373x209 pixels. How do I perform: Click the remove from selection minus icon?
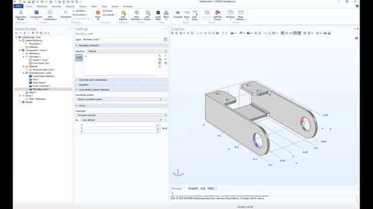click(166, 59)
